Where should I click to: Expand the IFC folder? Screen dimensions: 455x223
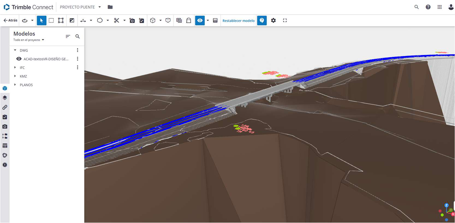click(x=15, y=67)
